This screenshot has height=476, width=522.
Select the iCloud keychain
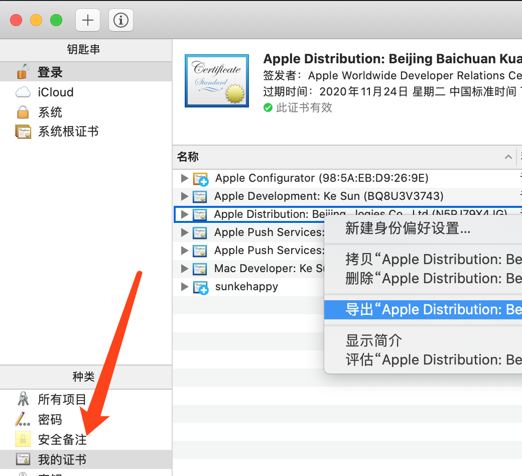coord(86,92)
